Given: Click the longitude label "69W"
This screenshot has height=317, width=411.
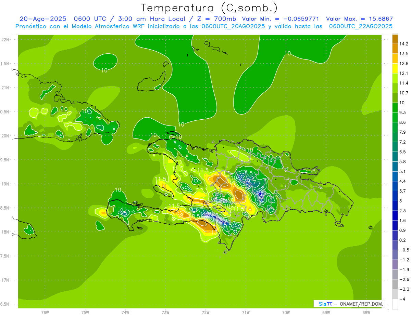Looking at the screenshot, I should click(326, 312).
